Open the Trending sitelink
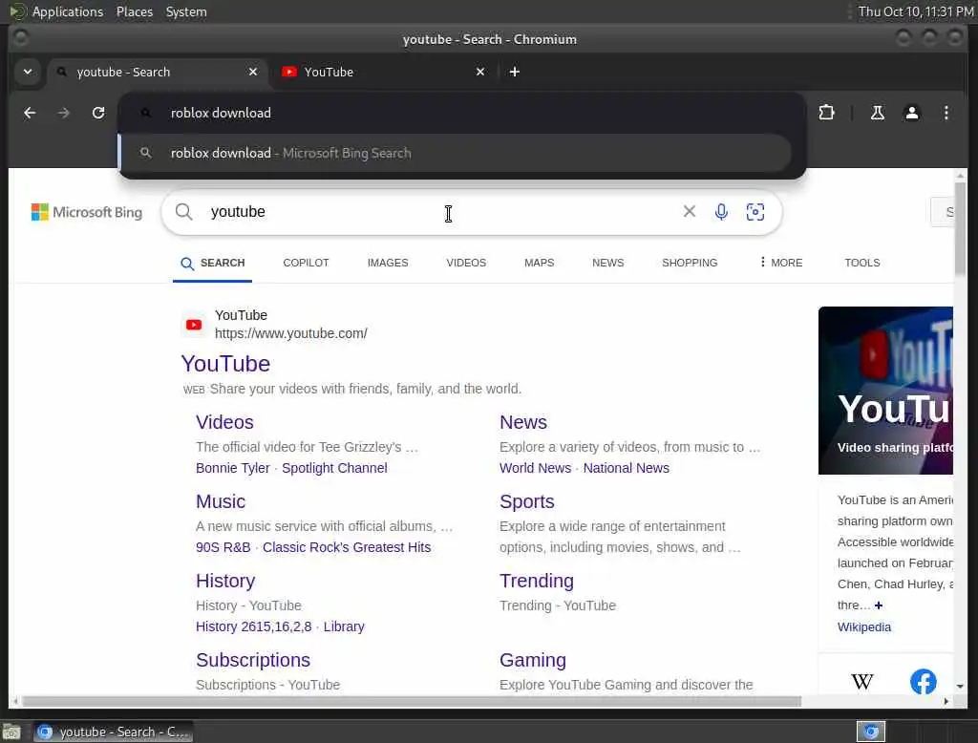The width and height of the screenshot is (978, 743). (x=537, y=581)
